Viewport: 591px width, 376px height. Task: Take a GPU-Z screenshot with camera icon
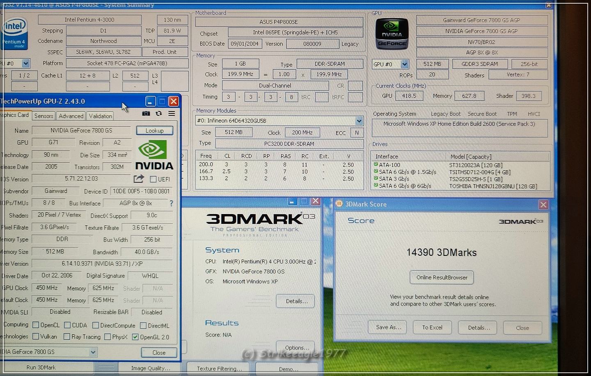coord(146,114)
